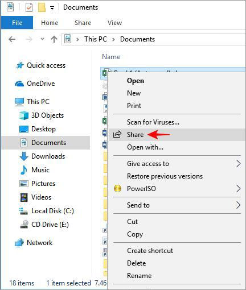
Task: Click This PC in the address bar
Action: (x=96, y=39)
